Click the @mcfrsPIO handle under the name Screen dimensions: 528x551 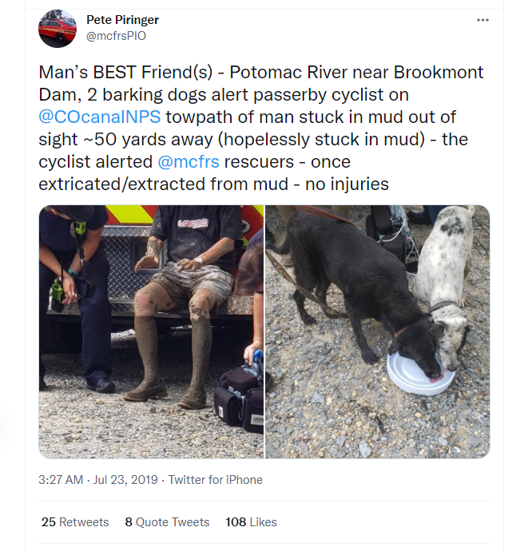point(116,36)
